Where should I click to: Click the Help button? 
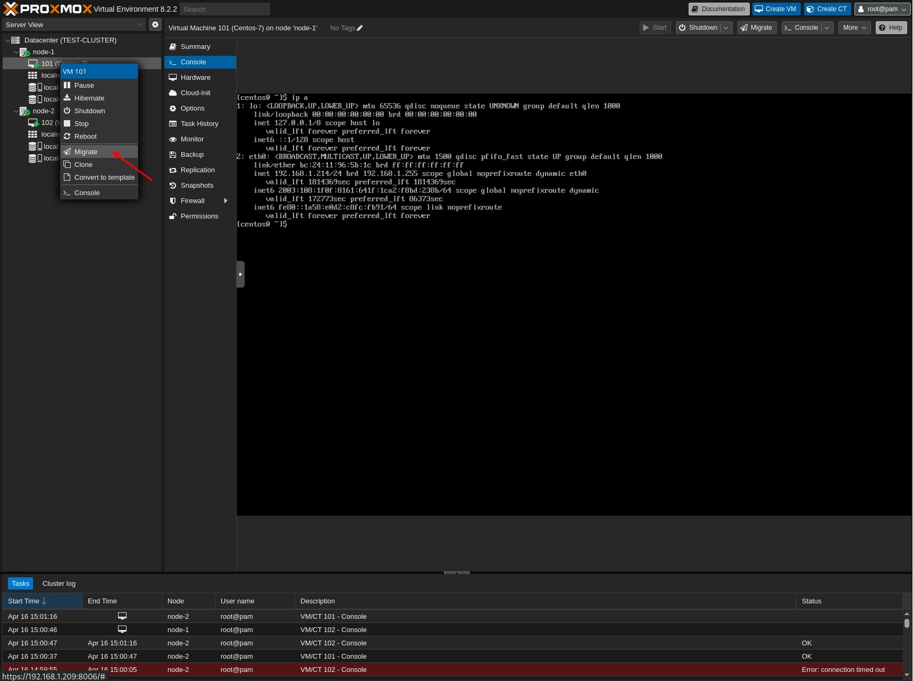coord(891,27)
